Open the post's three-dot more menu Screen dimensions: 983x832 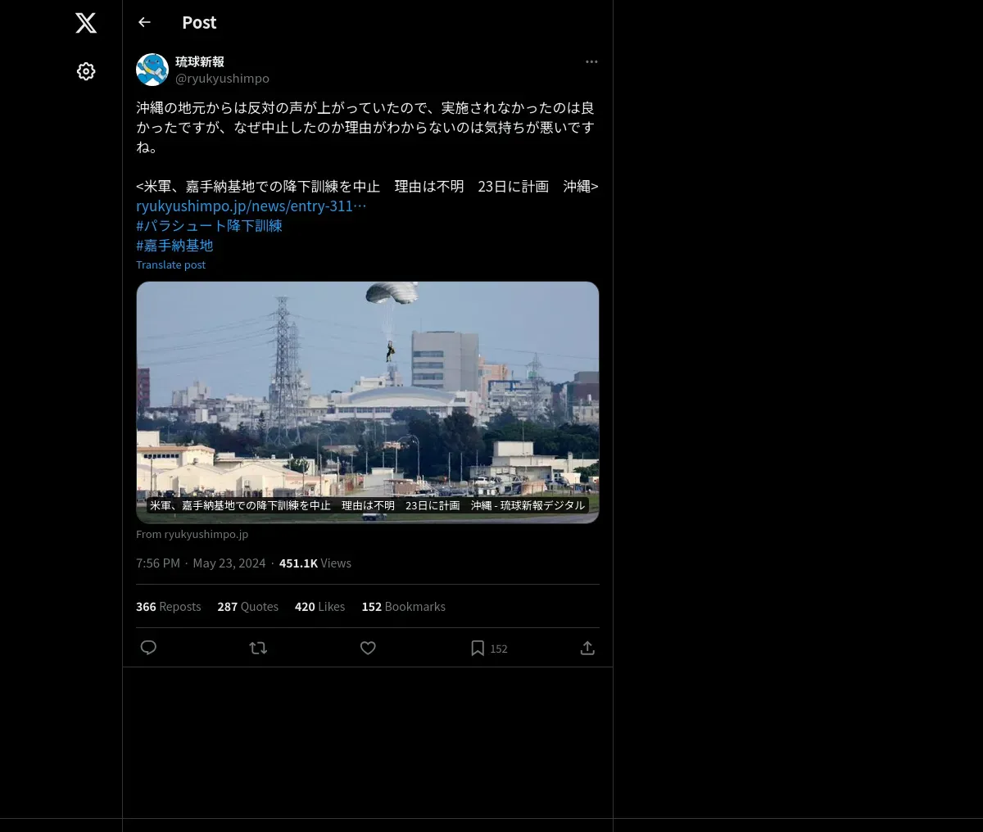[591, 61]
